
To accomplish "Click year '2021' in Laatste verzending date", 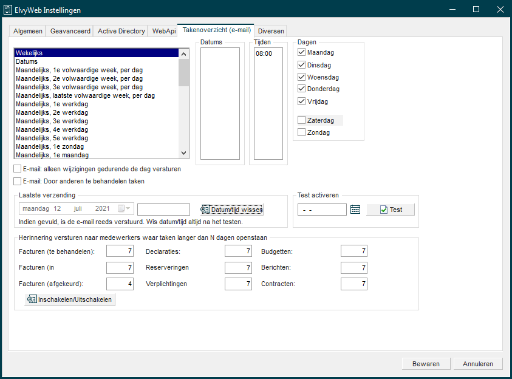I will (102, 208).
